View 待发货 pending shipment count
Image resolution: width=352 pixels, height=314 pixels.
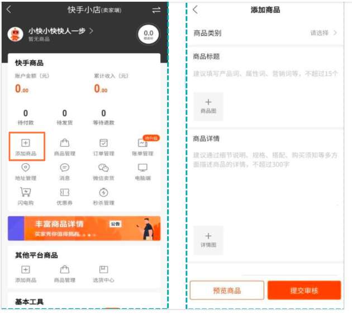point(65,117)
